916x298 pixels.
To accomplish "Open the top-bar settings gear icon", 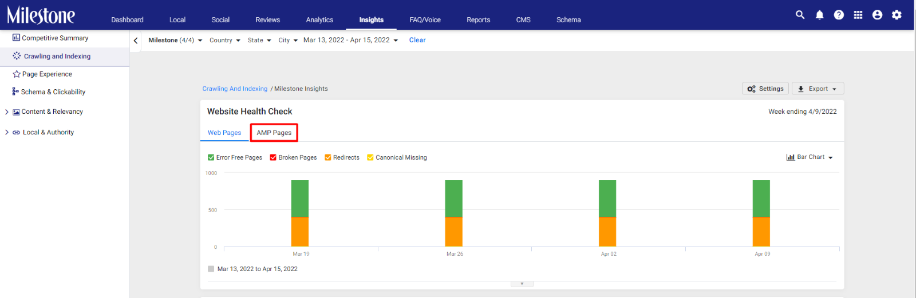I will click(x=897, y=15).
